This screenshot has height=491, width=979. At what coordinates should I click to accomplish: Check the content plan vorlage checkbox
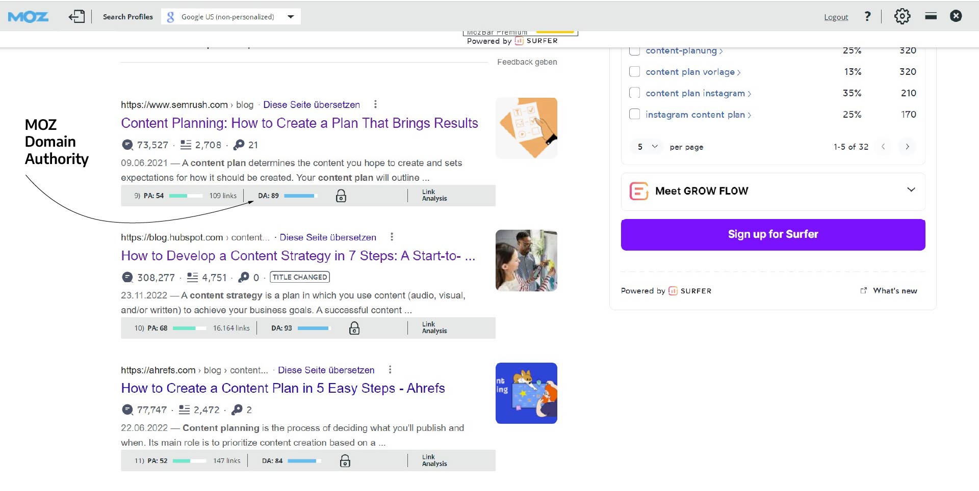tap(634, 72)
